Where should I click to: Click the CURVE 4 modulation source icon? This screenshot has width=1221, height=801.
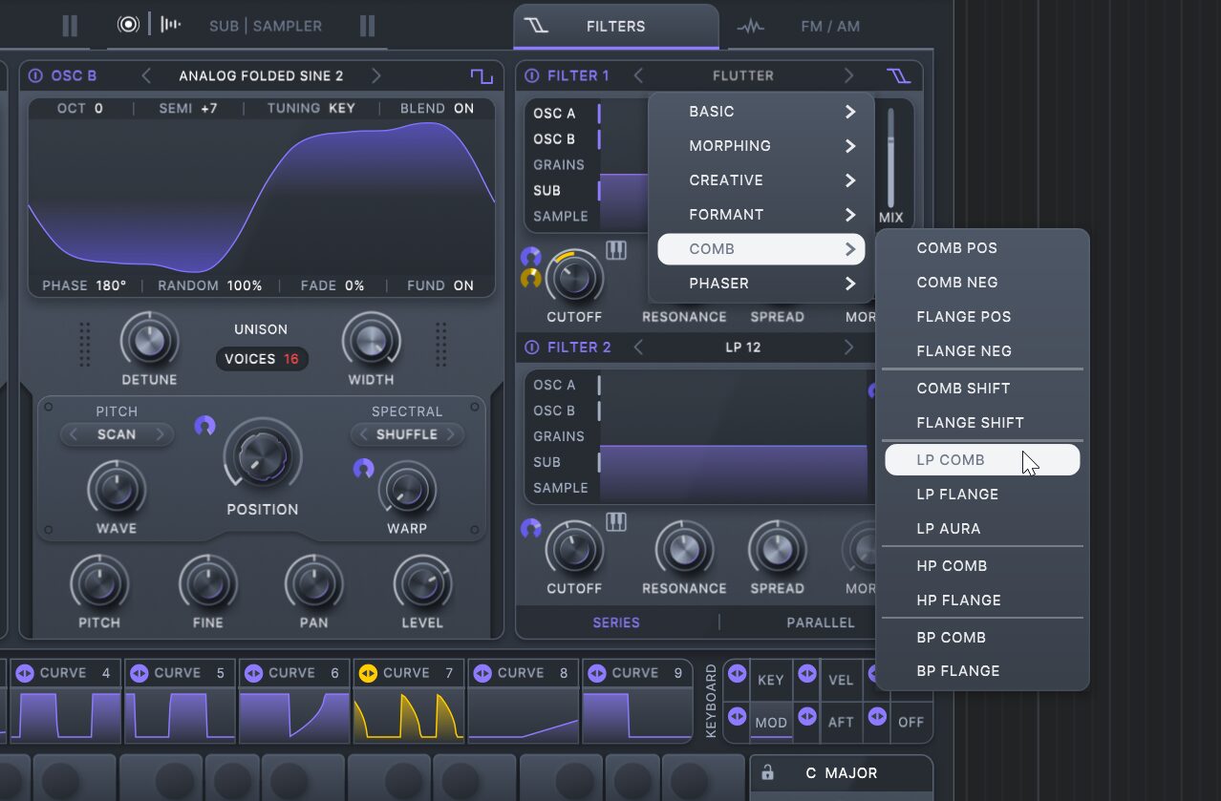click(x=25, y=673)
